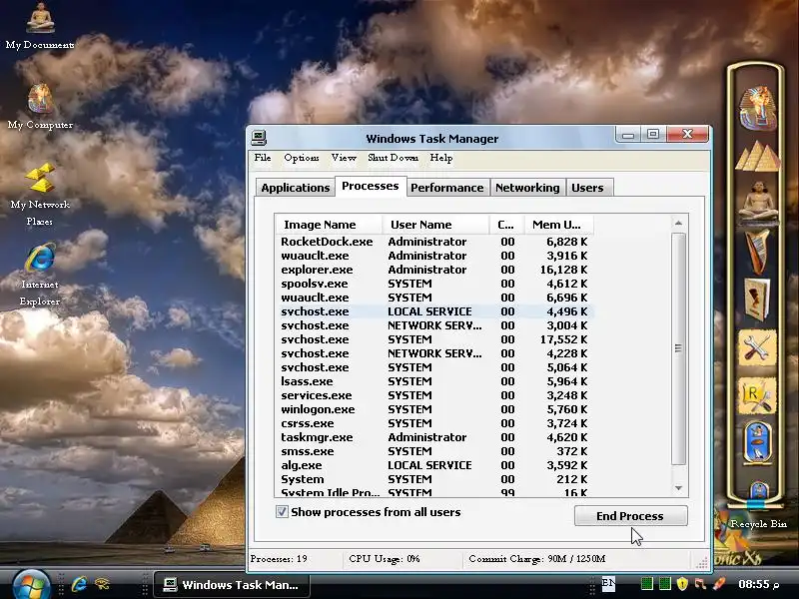This screenshot has width=799, height=599.
Task: Click the network connection tray icon
Action: click(x=701, y=584)
